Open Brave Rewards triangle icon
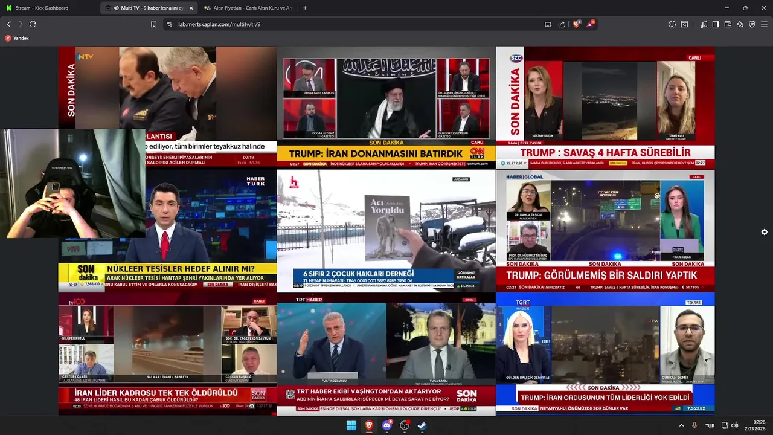This screenshot has height=435, width=773. tap(591, 24)
